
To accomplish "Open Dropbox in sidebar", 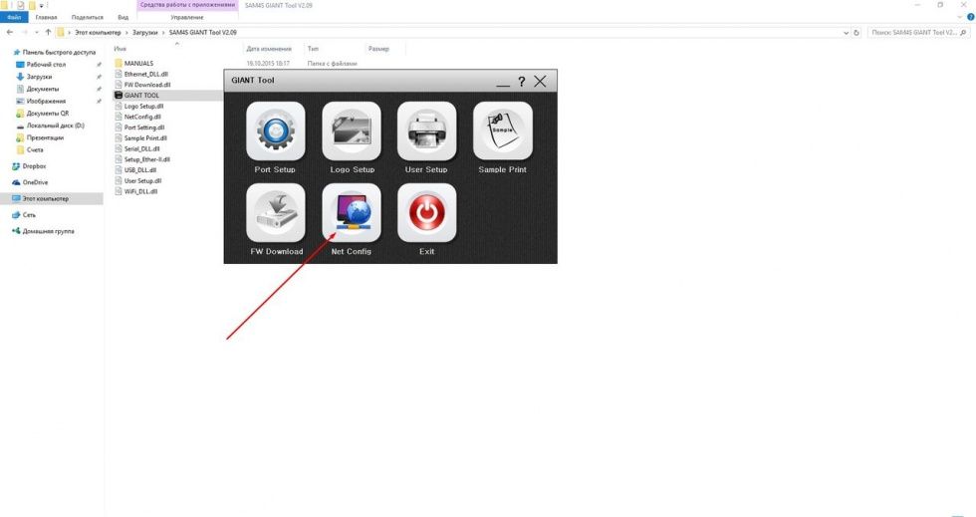I will 29,166.
